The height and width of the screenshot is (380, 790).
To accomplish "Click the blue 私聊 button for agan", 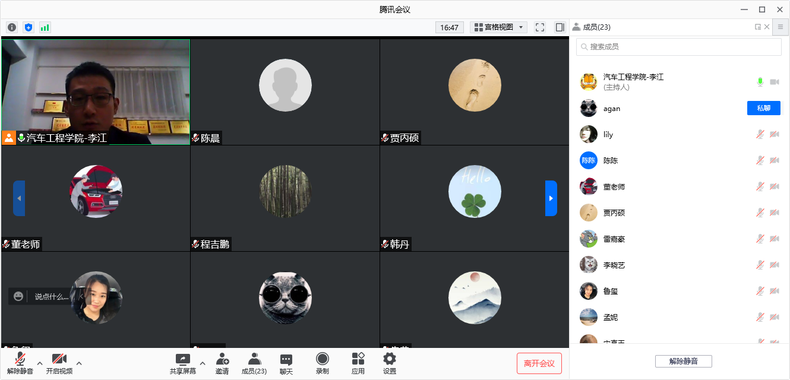I will click(763, 108).
